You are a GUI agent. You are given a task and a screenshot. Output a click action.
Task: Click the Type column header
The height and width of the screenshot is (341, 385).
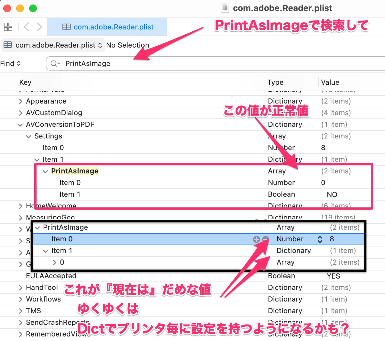coord(275,82)
